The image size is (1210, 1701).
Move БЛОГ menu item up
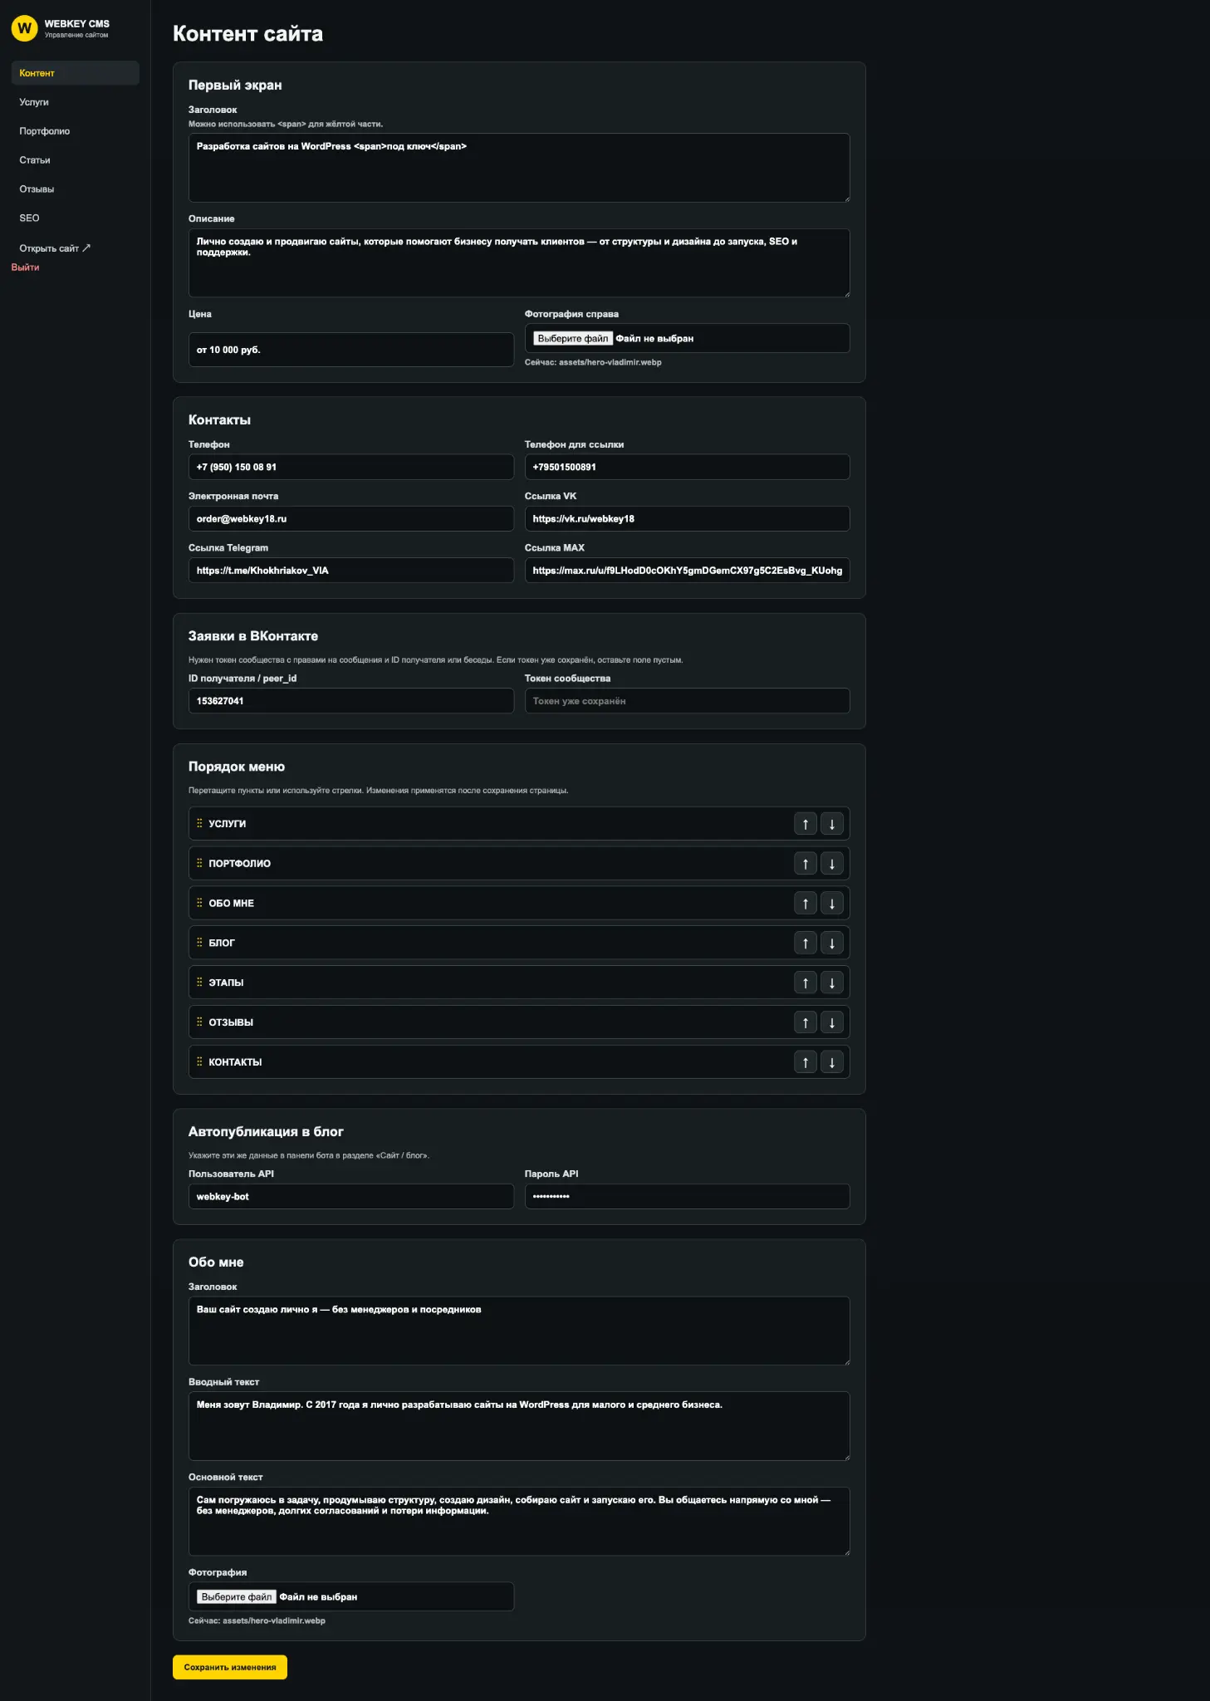tap(805, 943)
